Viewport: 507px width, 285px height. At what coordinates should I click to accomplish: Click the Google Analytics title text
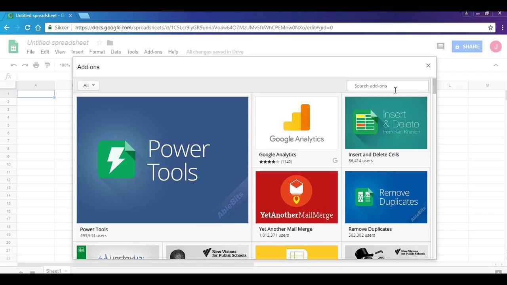(278, 154)
